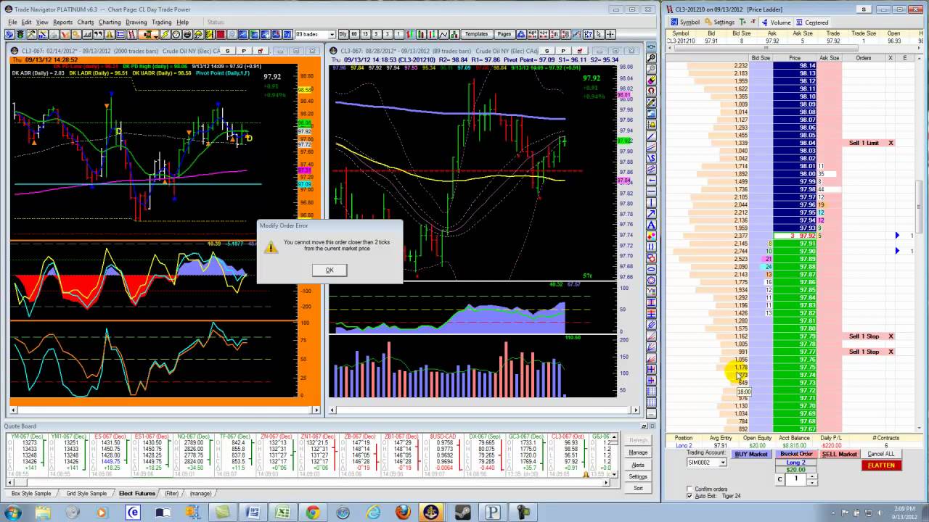This screenshot has height=522, width=929.
Task: Click the Alerts button in Quote Board
Action: (x=638, y=465)
